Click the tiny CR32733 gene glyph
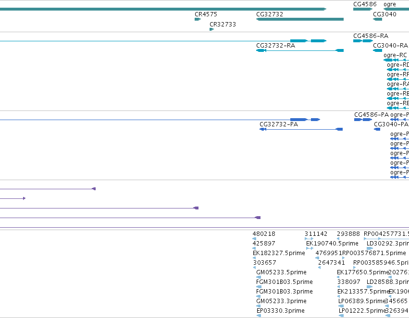The height and width of the screenshot is (318, 409). coord(211,29)
